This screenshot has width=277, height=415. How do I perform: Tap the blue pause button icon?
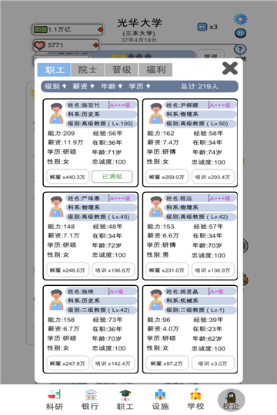tap(240, 33)
